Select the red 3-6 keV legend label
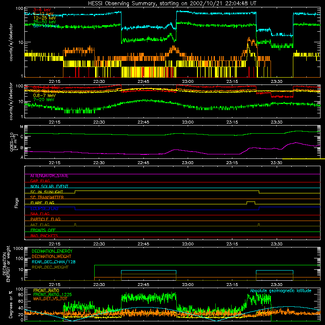 pos(42,10)
